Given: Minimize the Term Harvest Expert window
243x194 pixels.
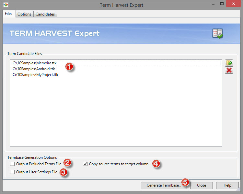Looking at the screenshot, I should 213,4.
